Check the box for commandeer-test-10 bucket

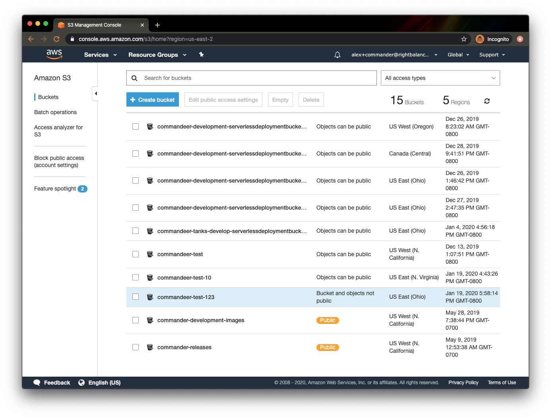pyautogui.click(x=136, y=277)
